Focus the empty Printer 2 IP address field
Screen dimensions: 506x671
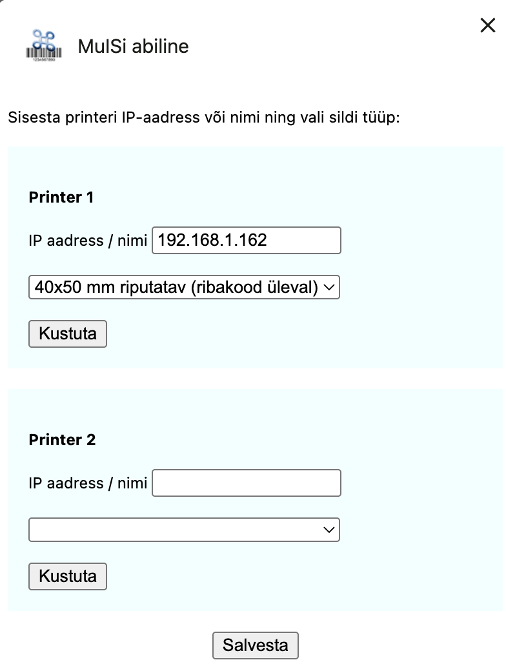pos(247,483)
